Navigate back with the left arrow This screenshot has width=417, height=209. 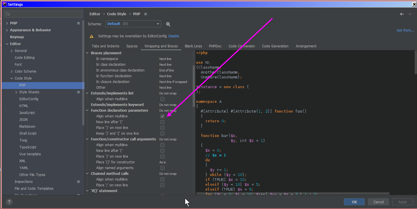pyautogui.click(x=402, y=14)
